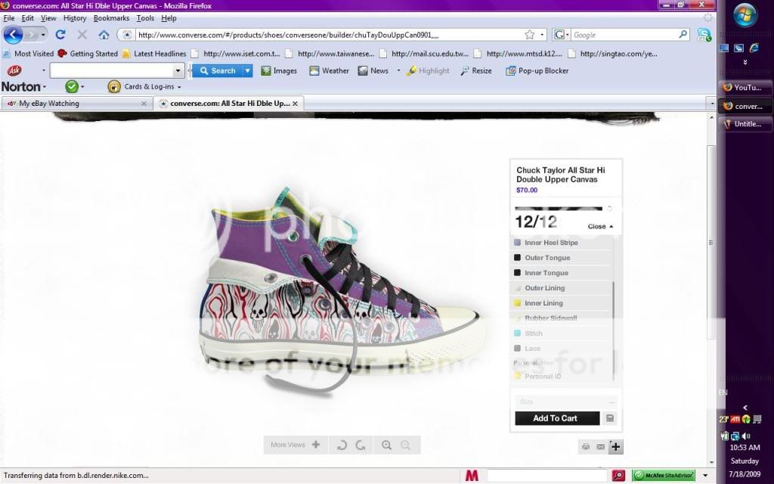The height and width of the screenshot is (484, 774).
Task: Zoom out of the shoe view
Action: [x=405, y=445]
